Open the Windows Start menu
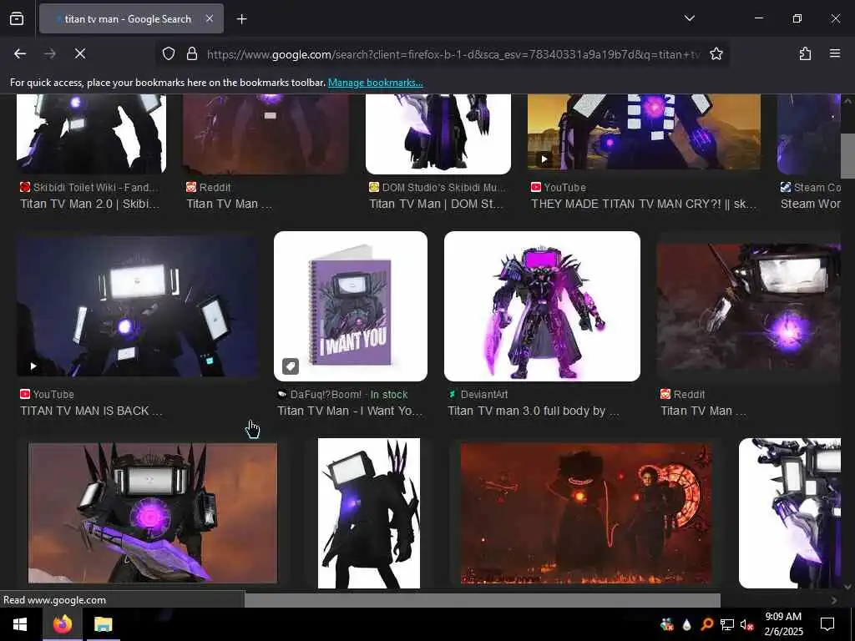 (x=20, y=624)
